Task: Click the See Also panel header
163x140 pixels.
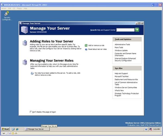Action: [x=127, y=68]
